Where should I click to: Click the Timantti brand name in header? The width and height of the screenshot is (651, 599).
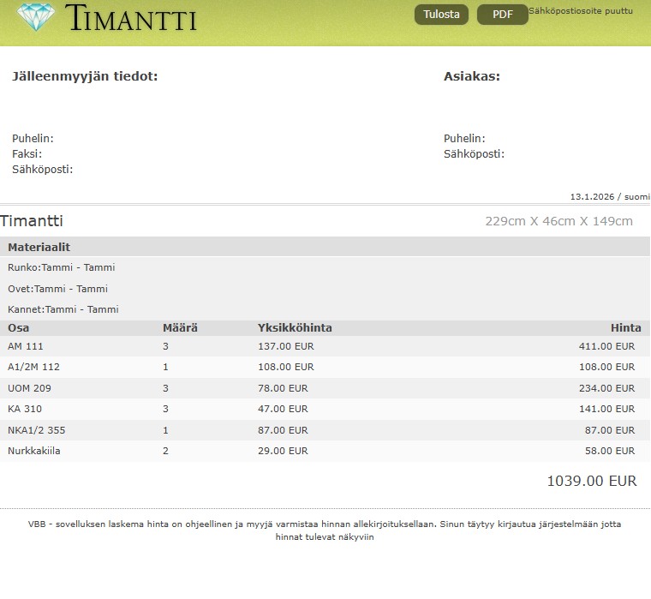click(130, 18)
